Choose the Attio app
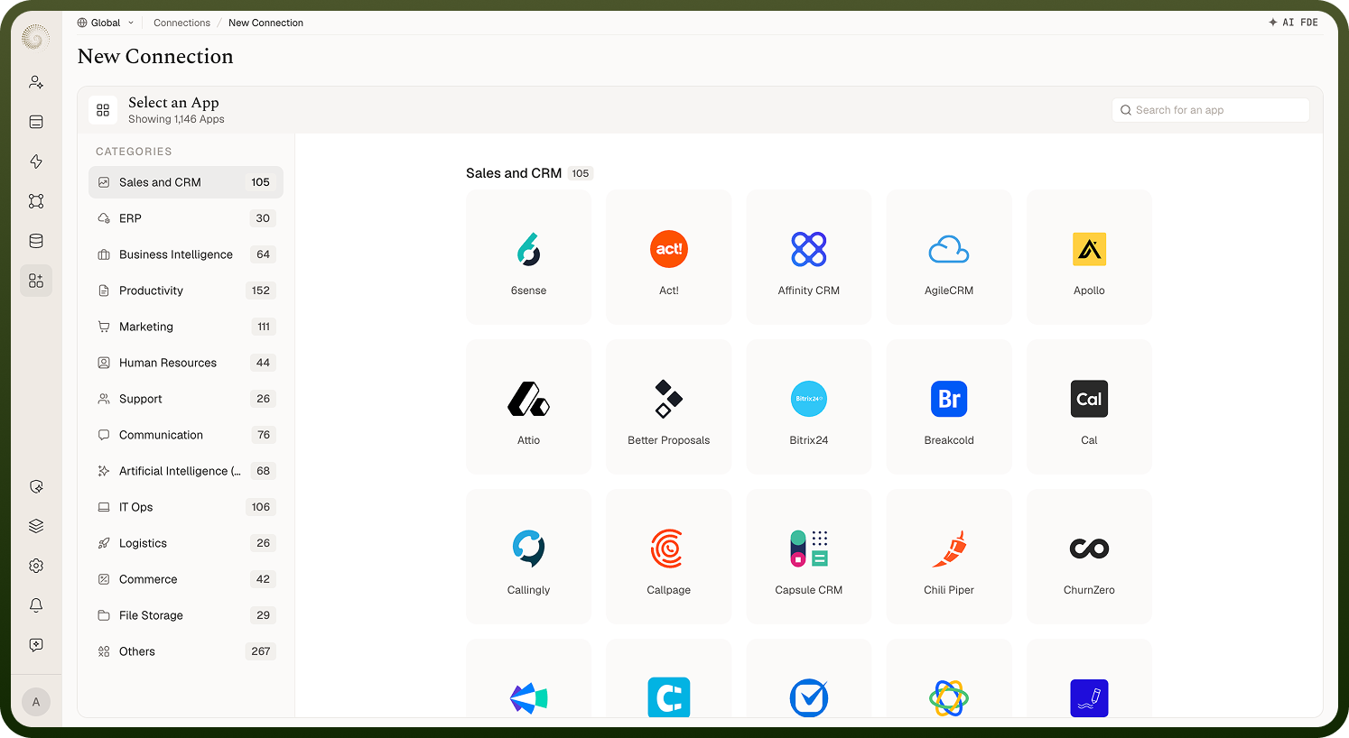Viewport: 1349px width, 738px height. [x=528, y=407]
